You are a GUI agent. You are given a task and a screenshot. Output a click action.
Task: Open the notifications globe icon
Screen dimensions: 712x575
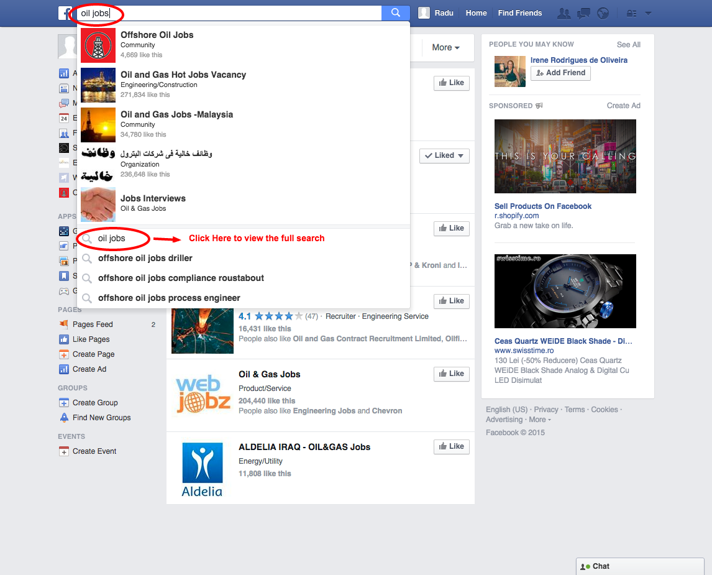click(603, 13)
